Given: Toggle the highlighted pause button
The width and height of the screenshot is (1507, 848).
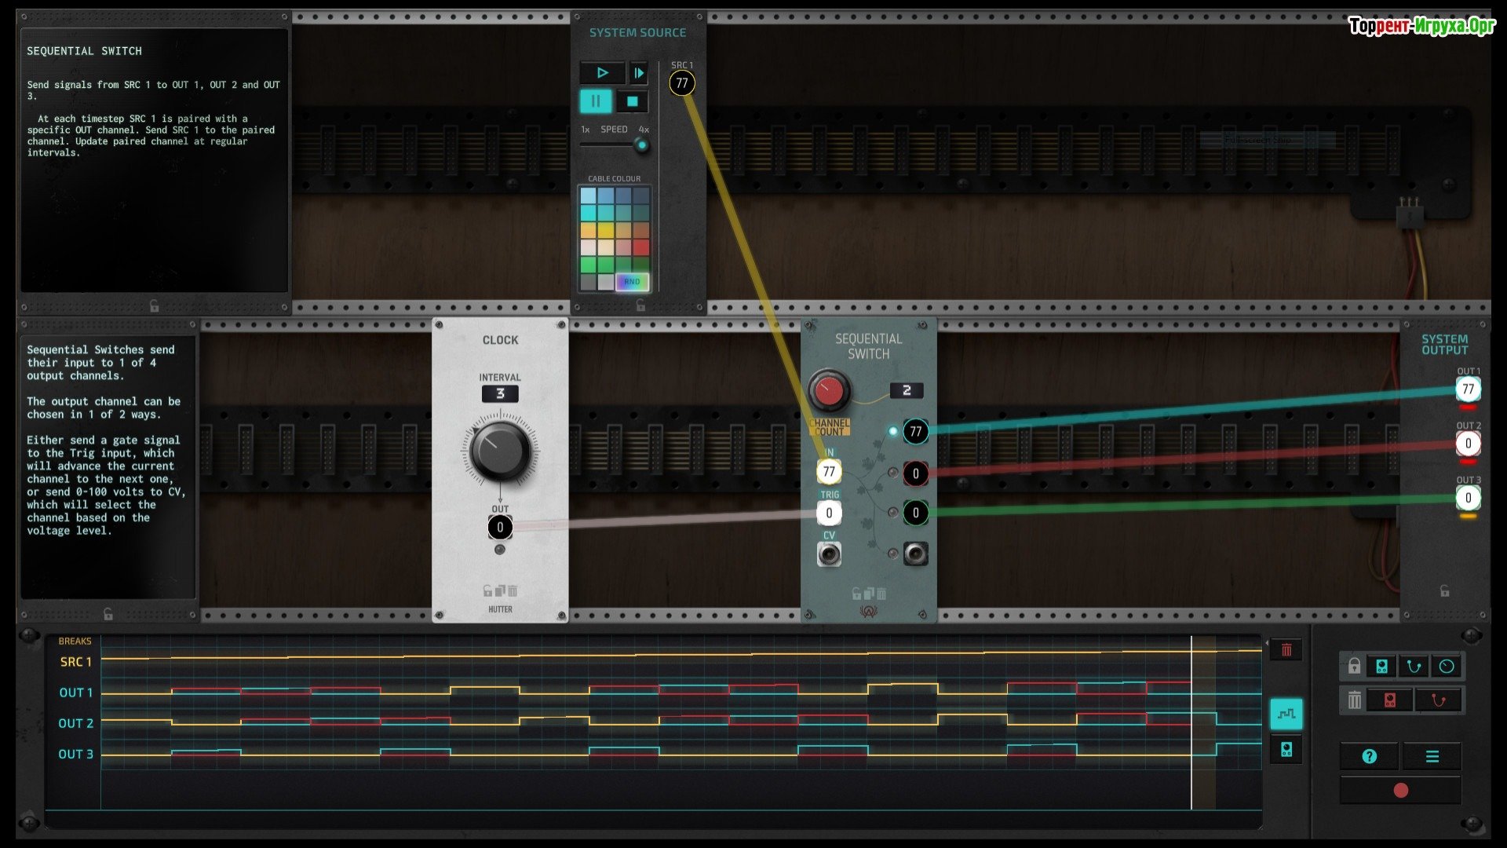Looking at the screenshot, I should coord(596,101).
